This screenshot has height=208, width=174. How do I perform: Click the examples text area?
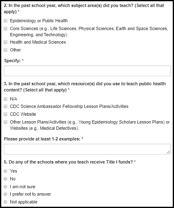click(x=87, y=149)
